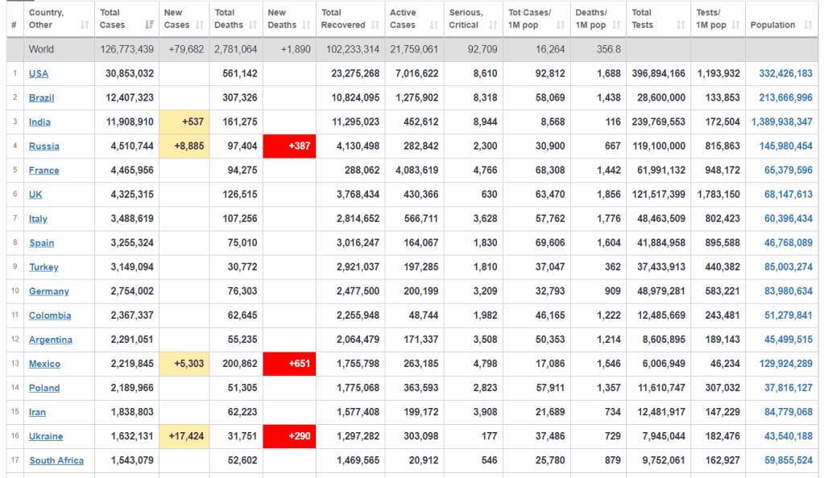This screenshot has height=478, width=824.
Task: Open South Africa country link
Action: click(x=56, y=460)
